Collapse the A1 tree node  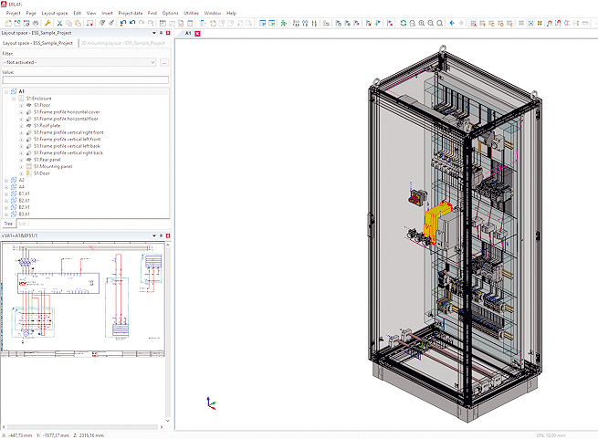pyautogui.click(x=6, y=91)
